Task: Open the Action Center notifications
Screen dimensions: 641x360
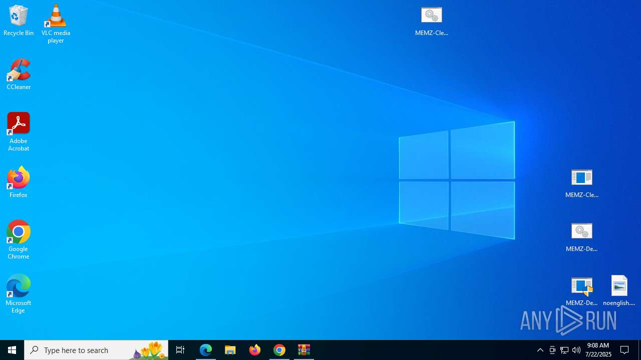Action: (x=625, y=350)
